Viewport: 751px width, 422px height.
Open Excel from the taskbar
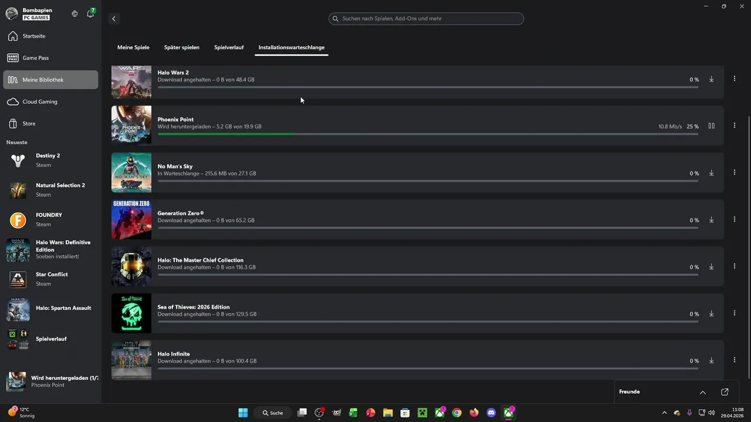[x=353, y=413]
